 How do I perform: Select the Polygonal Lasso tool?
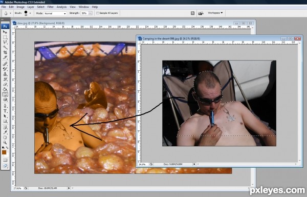pyautogui.click(x=5, y=43)
